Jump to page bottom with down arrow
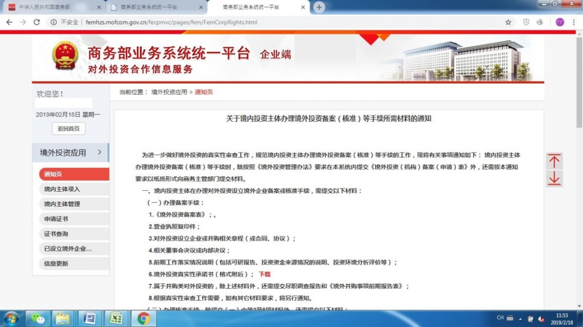Viewport: 583px width, 327px height. pyautogui.click(x=554, y=178)
